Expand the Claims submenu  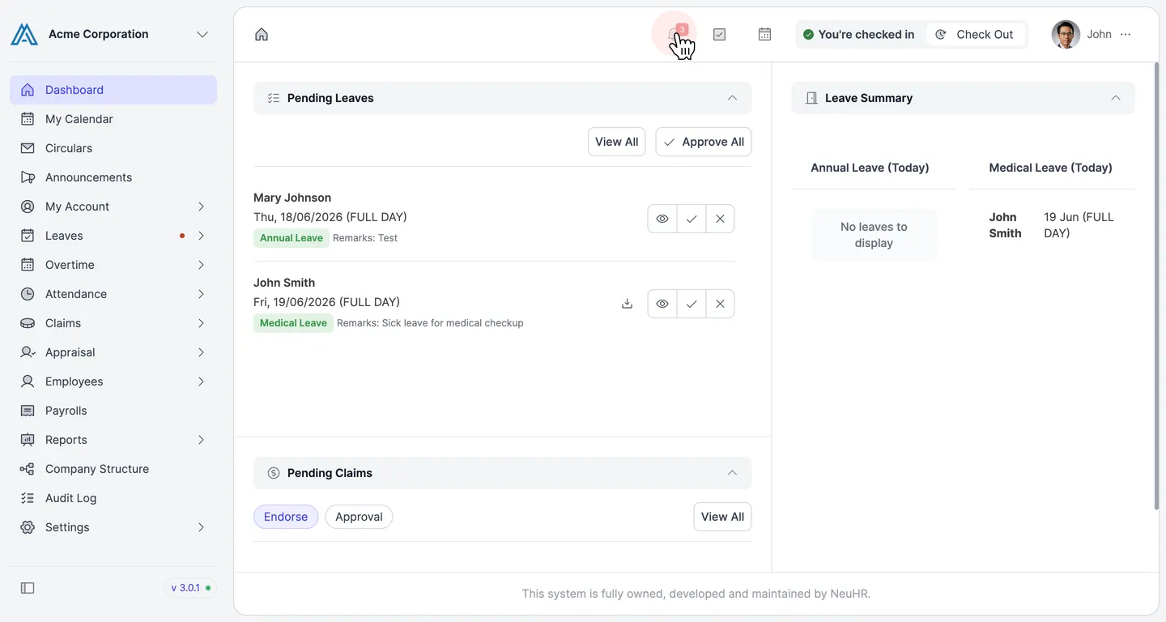(x=201, y=323)
